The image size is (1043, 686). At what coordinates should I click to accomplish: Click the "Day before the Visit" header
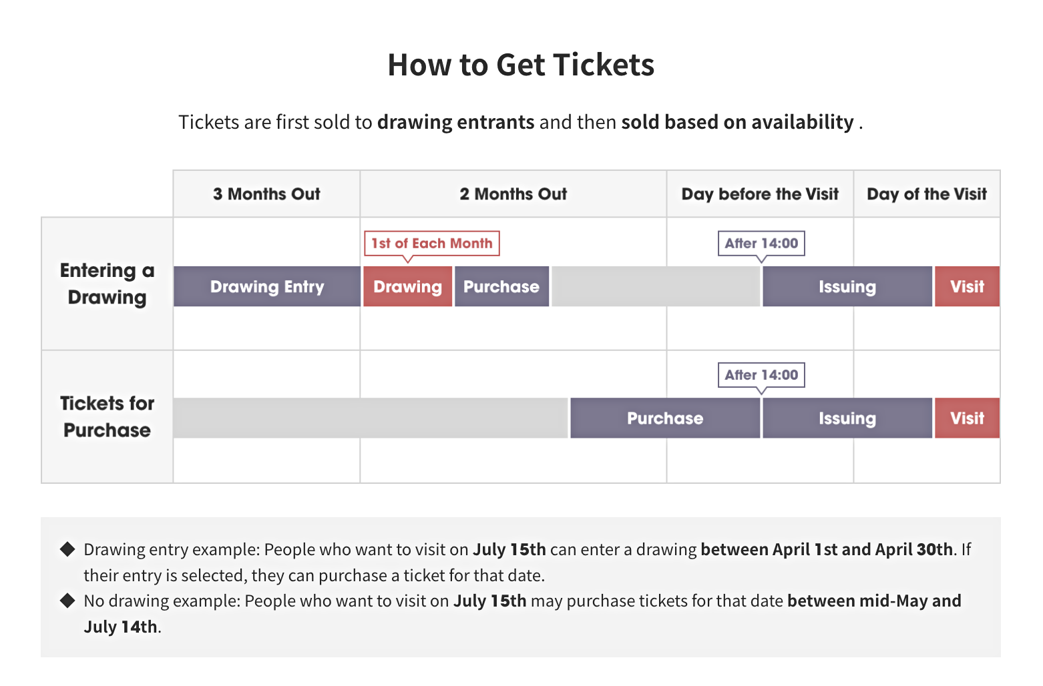(x=760, y=194)
